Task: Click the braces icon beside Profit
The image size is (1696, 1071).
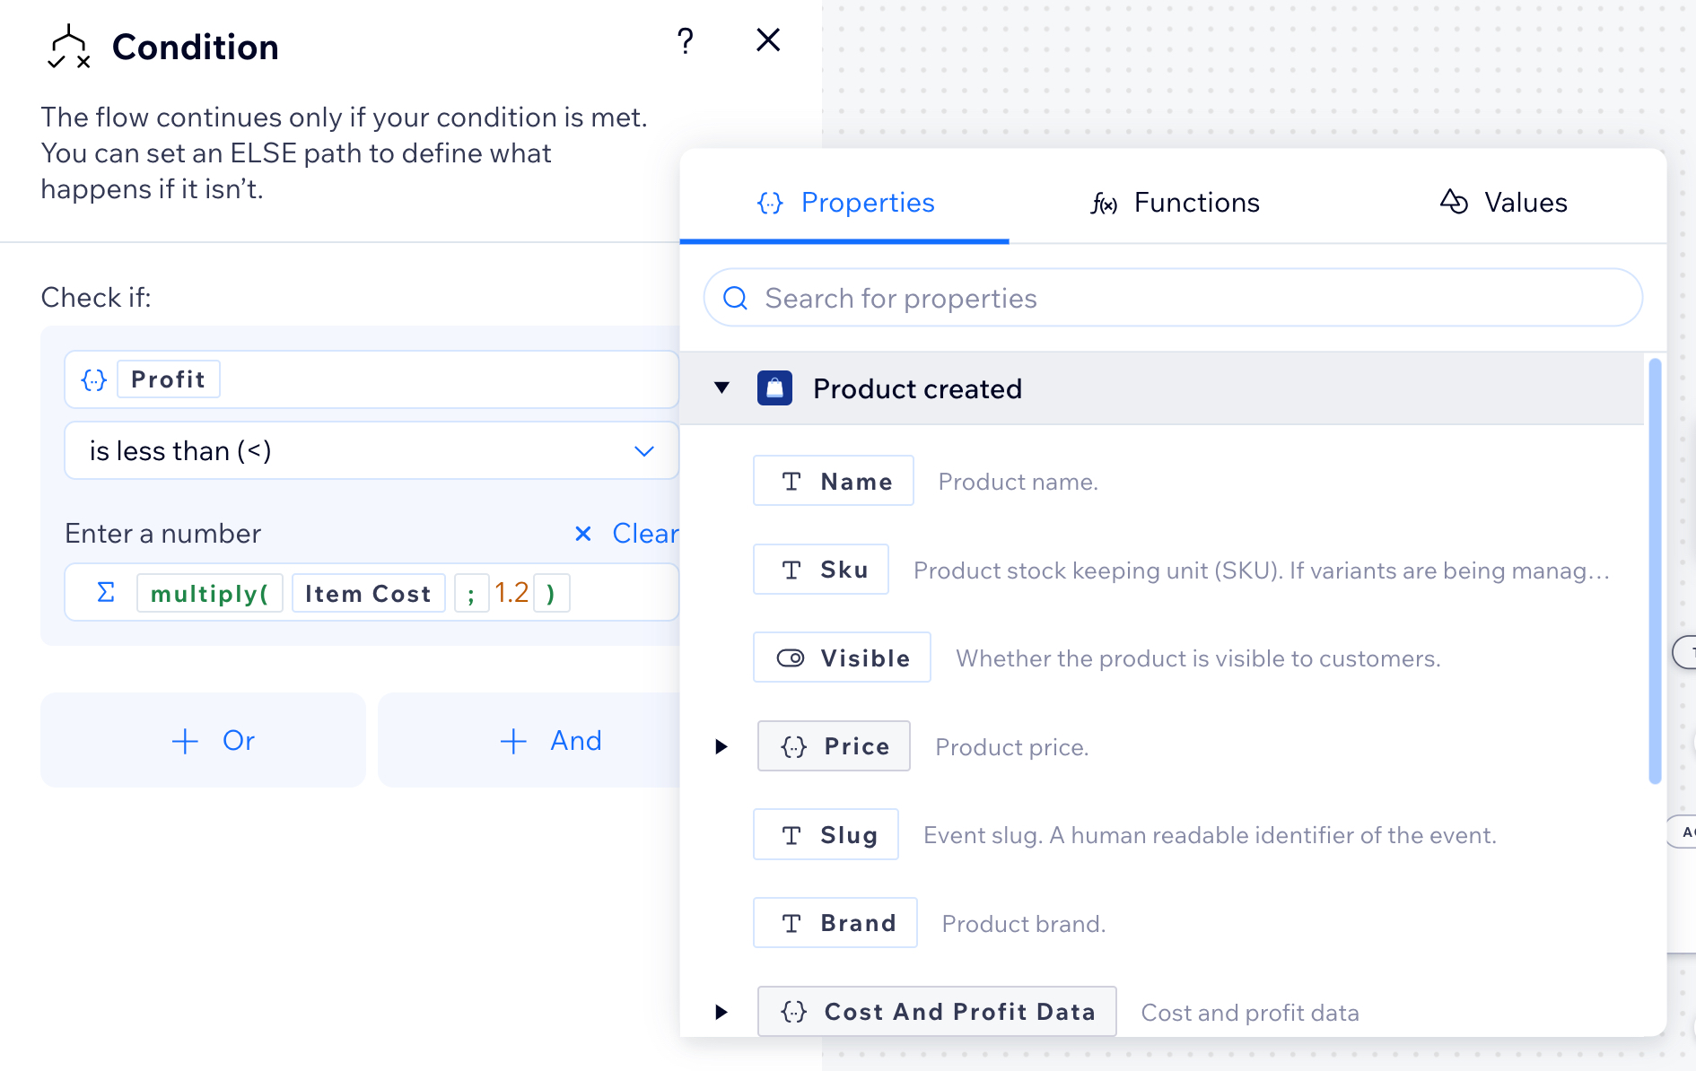Action: click(x=94, y=379)
